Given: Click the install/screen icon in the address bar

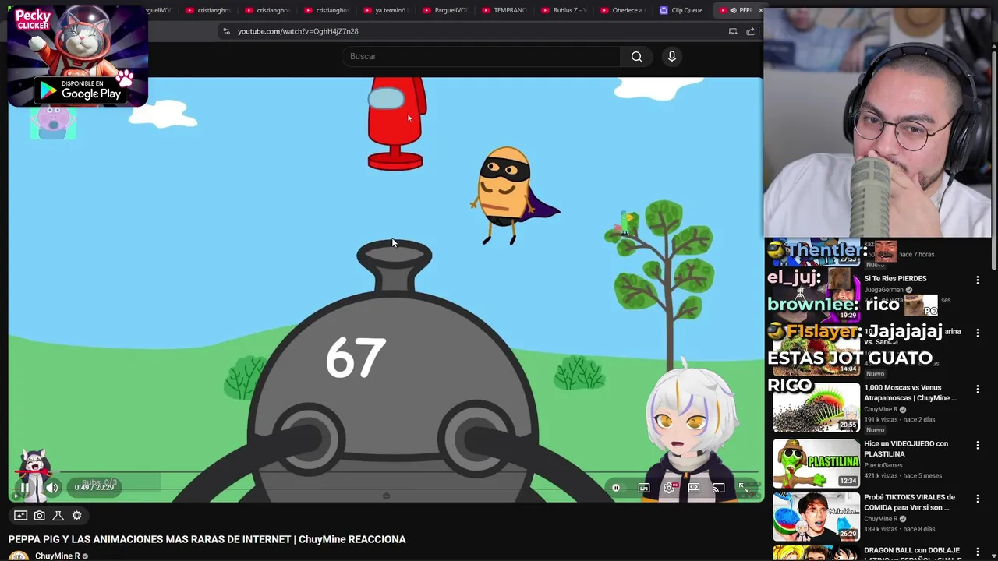Looking at the screenshot, I should (x=733, y=31).
